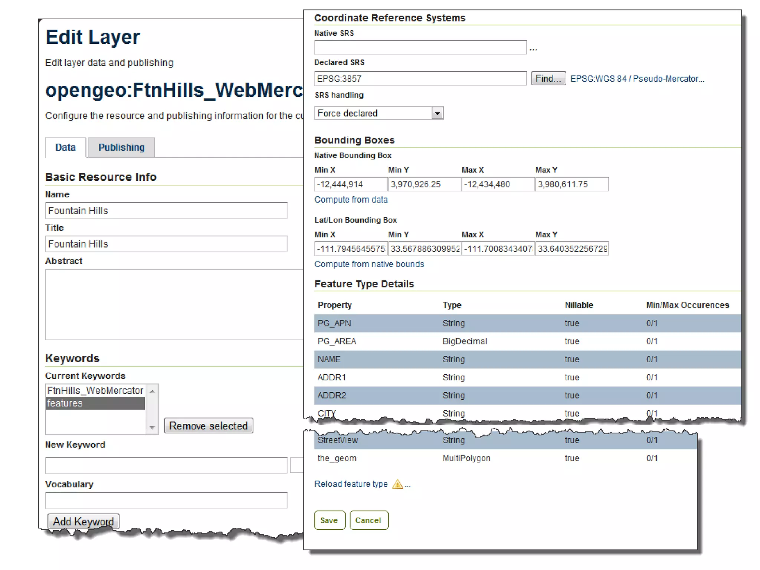This screenshot has height=570, width=760.
Task: Select FtnHills_WebMercator keyword in list
Action: coord(95,390)
